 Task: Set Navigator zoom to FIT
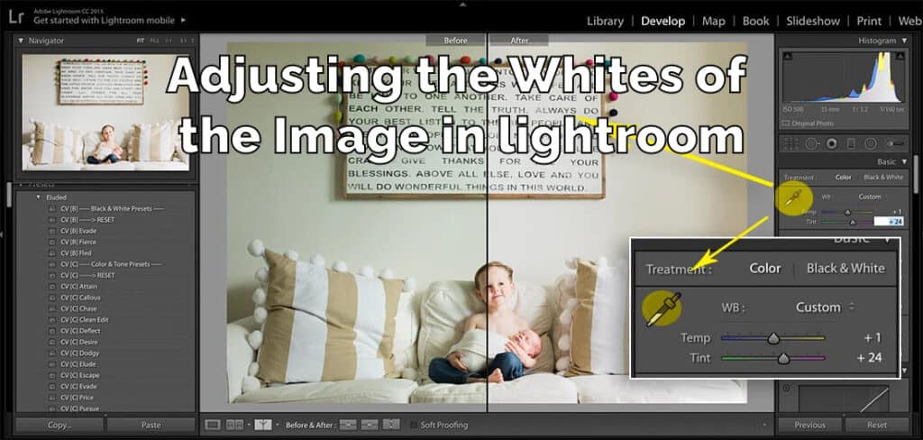tap(140, 41)
